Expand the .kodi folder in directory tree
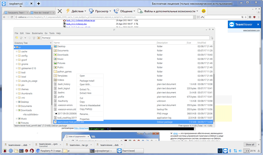Image resolution: width=263 pixels, height=155 pixels. [x=17, y=72]
